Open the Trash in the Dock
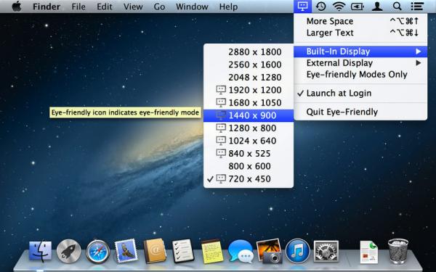436x272 pixels. click(398, 251)
